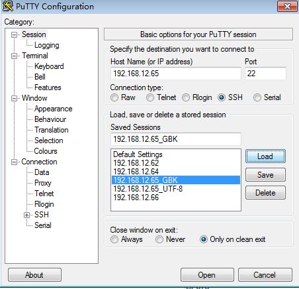The width and height of the screenshot is (299, 289).
Task: Collapse the Connection category node
Action: tap(15, 162)
